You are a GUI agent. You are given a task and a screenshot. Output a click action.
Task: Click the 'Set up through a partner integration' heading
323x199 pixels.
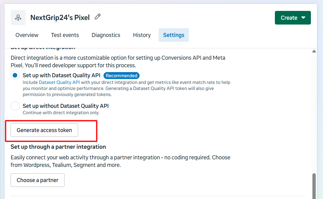point(58,147)
